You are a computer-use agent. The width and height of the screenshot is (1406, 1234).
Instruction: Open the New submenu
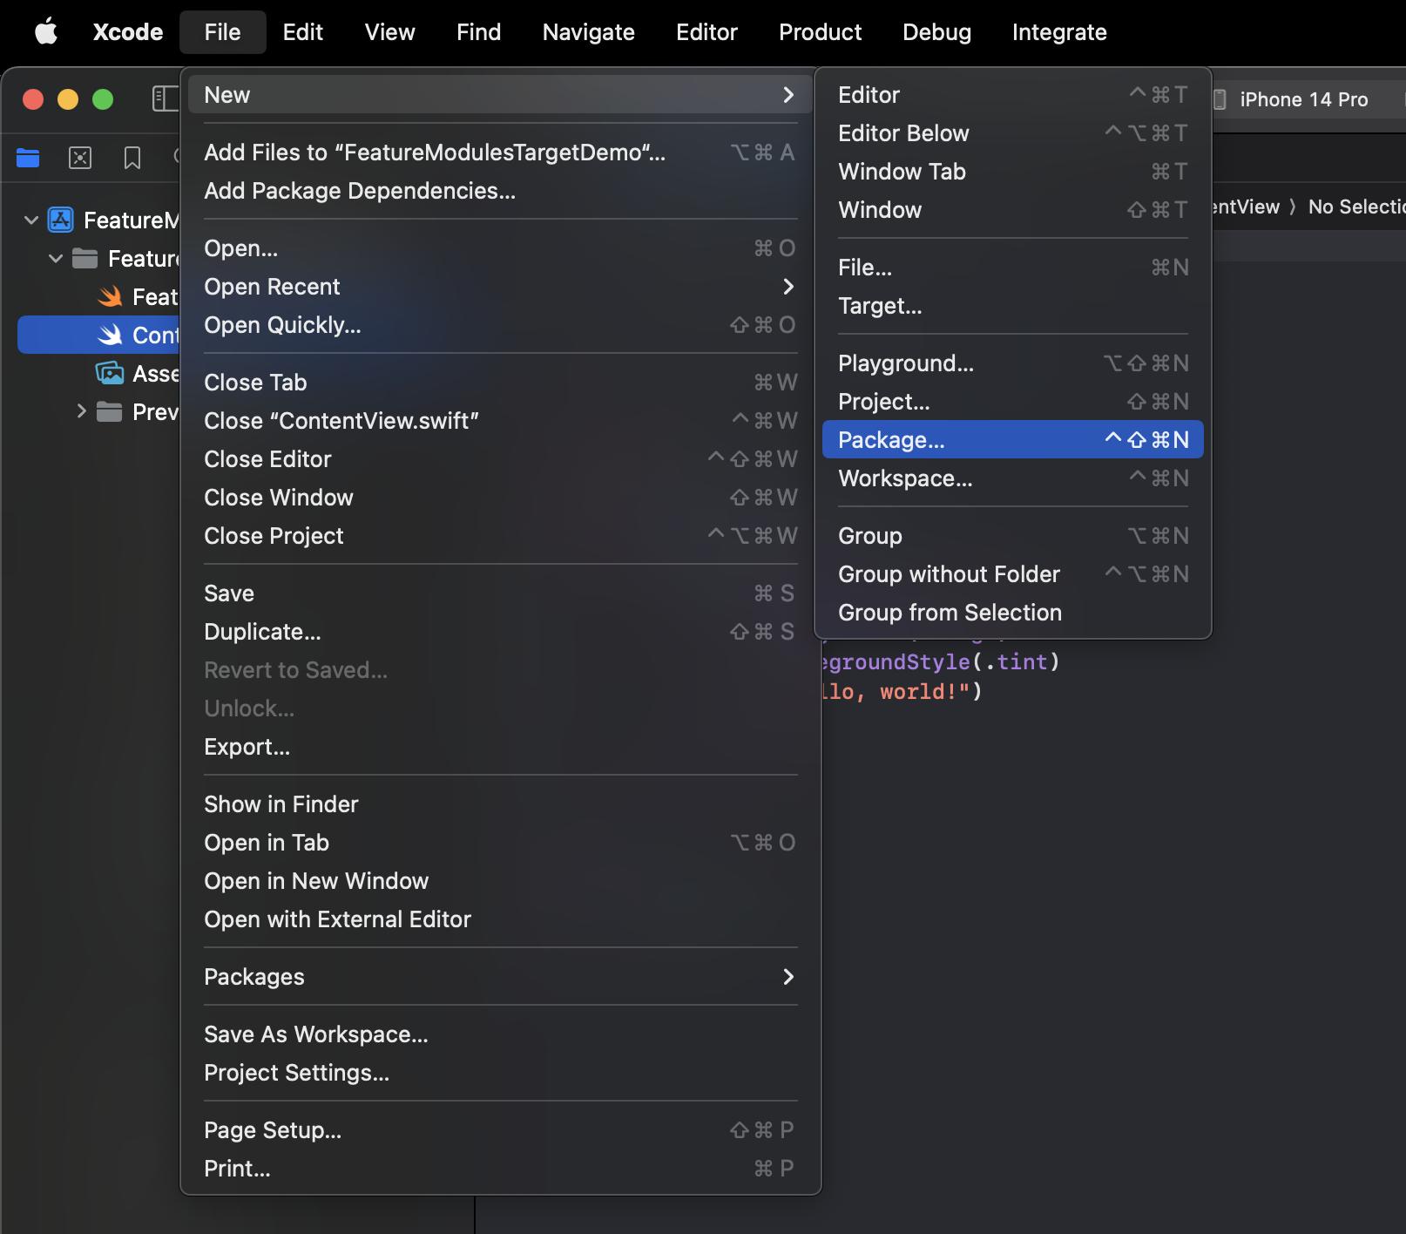point(500,95)
